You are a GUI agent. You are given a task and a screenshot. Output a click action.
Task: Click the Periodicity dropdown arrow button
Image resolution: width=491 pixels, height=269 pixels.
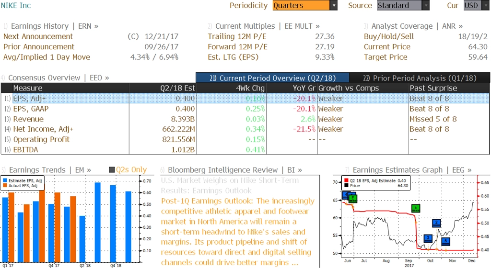tap(334, 5)
